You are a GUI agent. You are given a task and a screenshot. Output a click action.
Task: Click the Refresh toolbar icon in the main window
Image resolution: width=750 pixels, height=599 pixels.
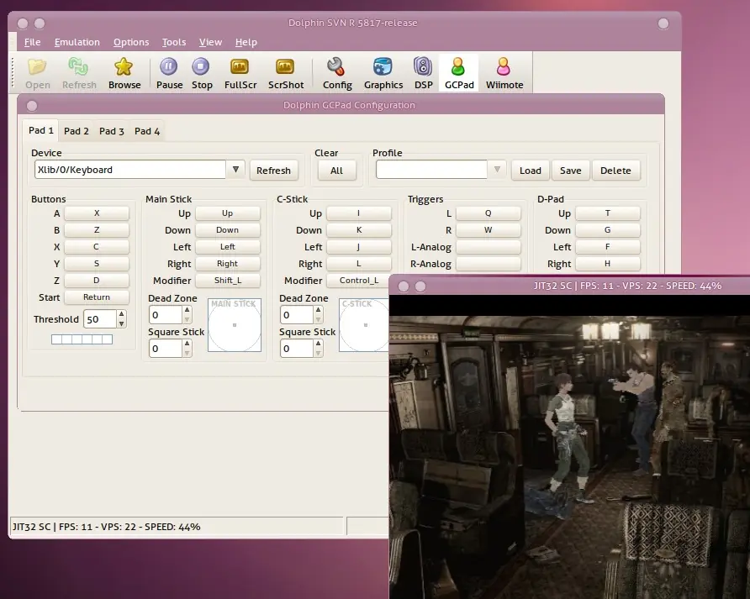pyautogui.click(x=79, y=73)
